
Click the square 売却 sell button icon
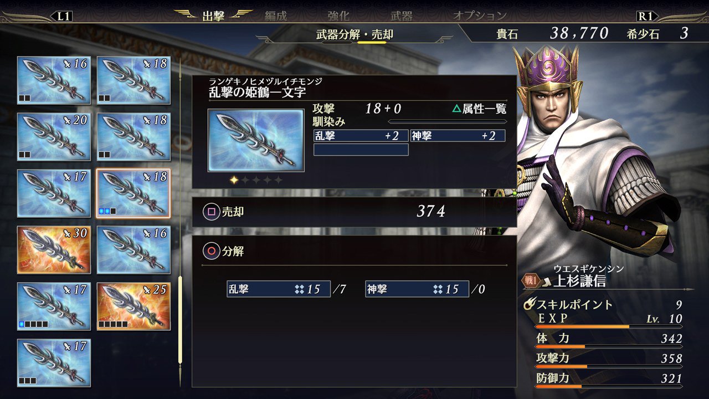coord(211,212)
